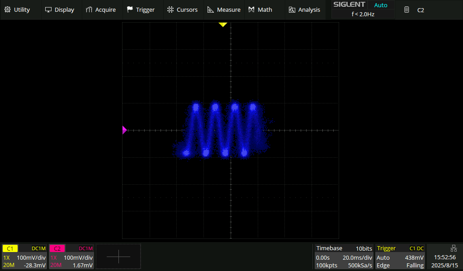Image resolution: width=463 pixels, height=271 pixels.
Task: Click the SIGLENT logo button
Action: [349, 5]
